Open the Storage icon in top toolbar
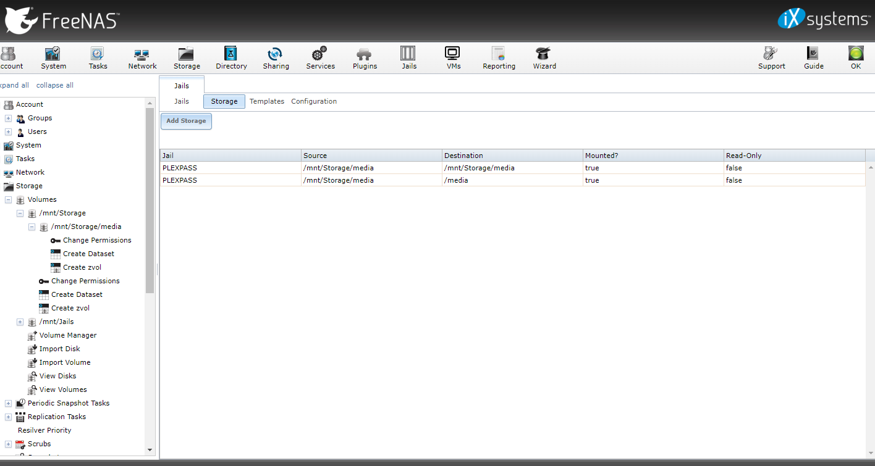This screenshot has width=875, height=466. (187, 54)
